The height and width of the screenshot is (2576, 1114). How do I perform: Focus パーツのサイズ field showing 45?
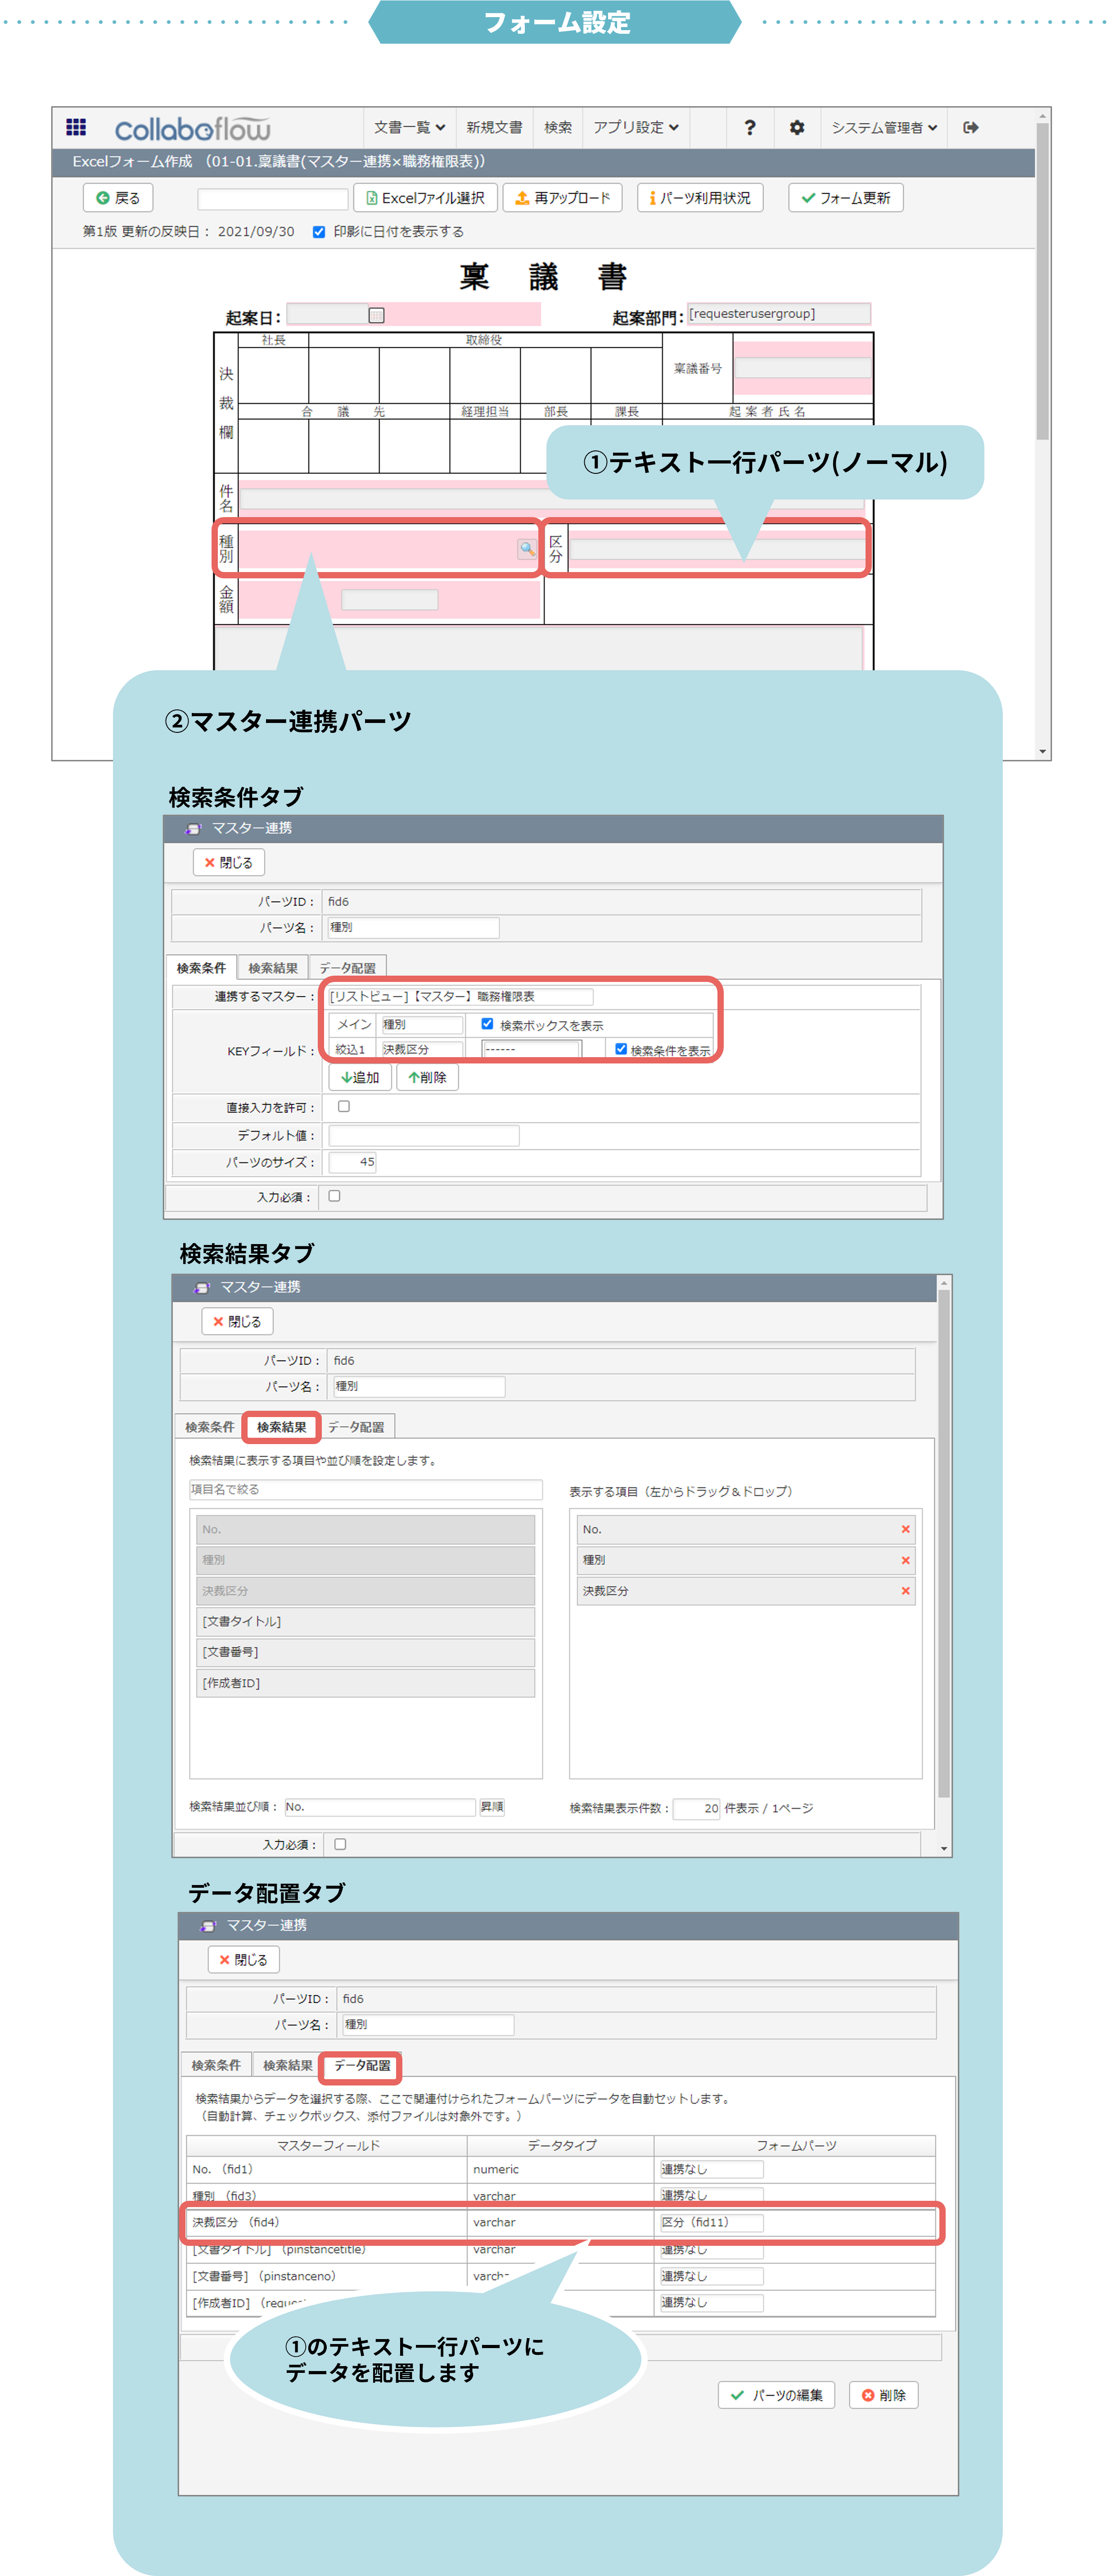click(353, 1162)
